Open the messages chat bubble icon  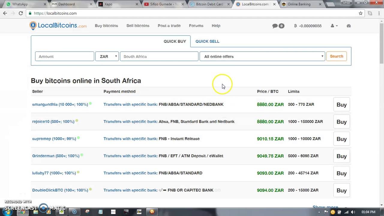tap(275, 26)
